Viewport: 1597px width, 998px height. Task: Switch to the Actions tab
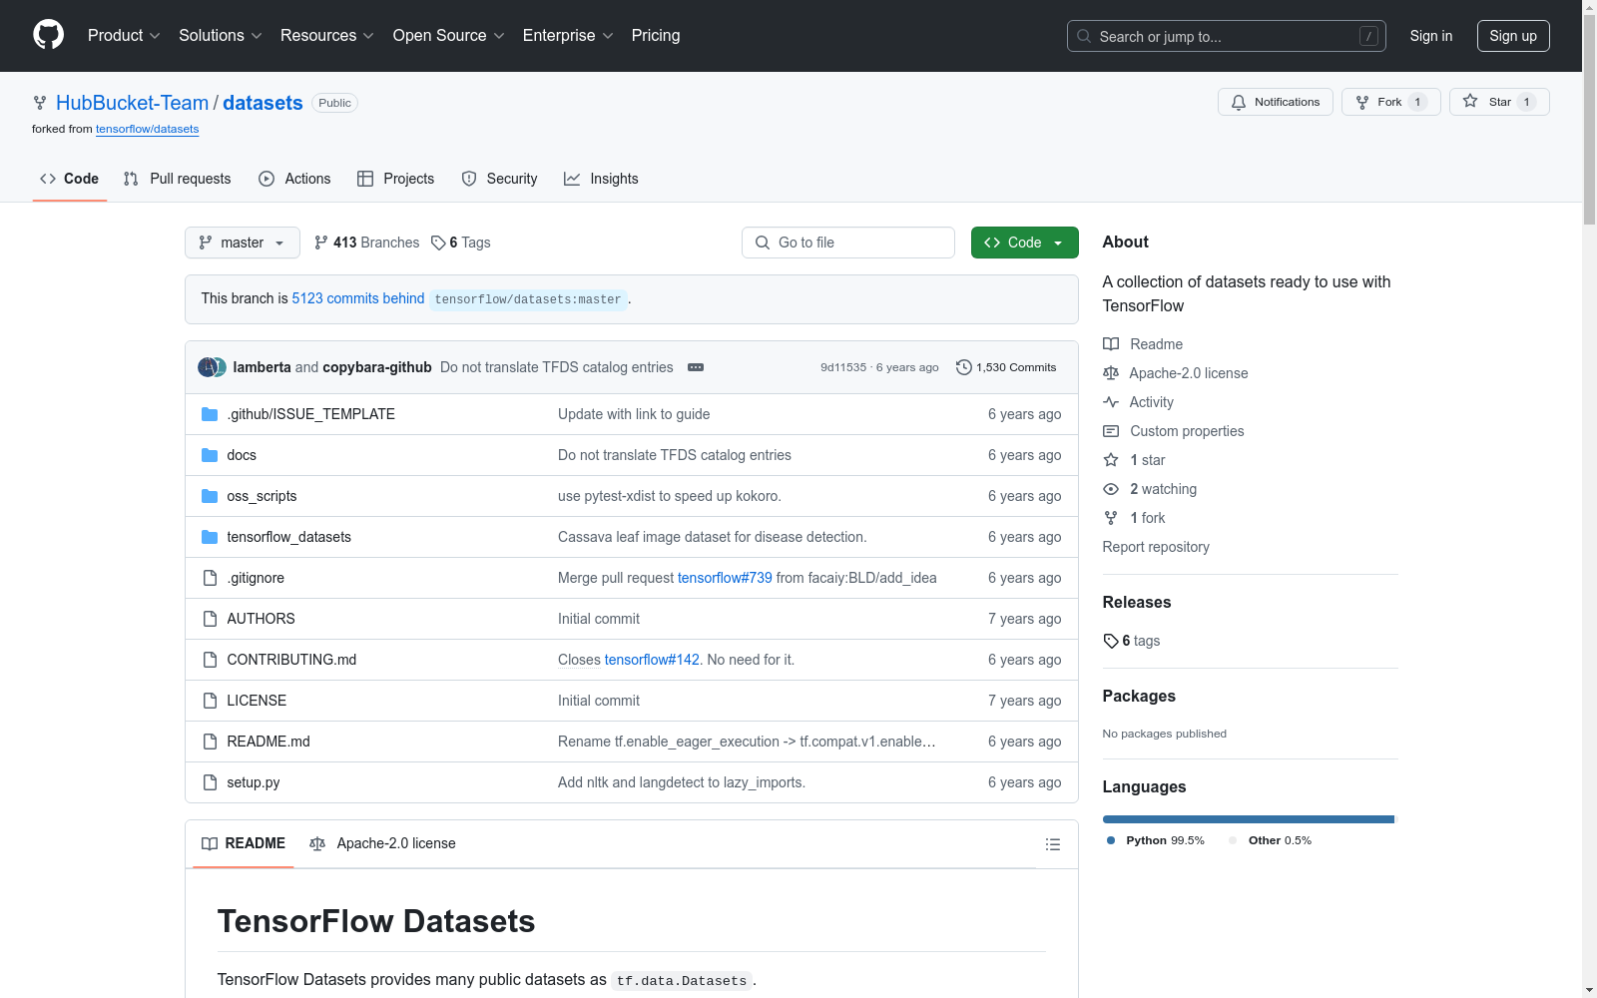click(294, 179)
